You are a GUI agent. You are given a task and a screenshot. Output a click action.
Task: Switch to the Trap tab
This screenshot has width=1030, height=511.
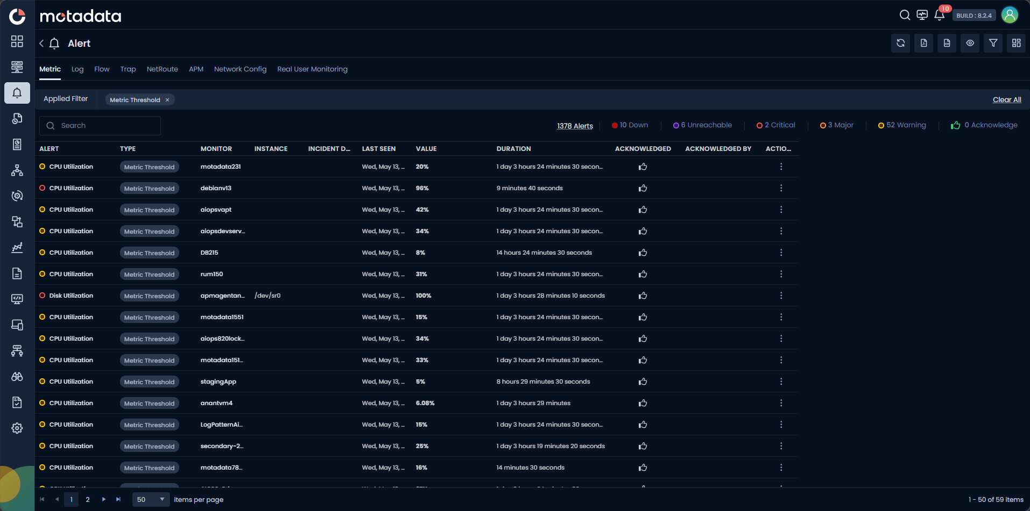coord(128,69)
